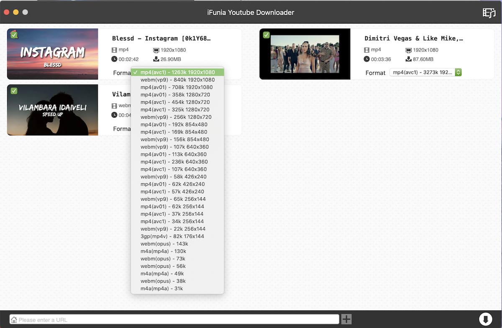
Task: Click the clock duration icon for Dimitri Vegas video
Action: click(367, 59)
